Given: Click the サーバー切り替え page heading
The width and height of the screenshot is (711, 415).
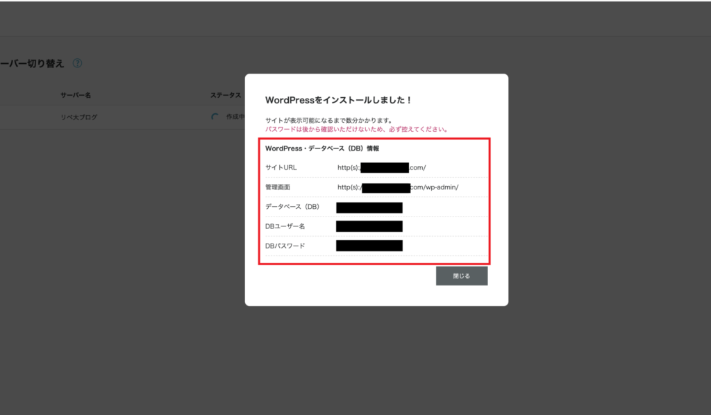Looking at the screenshot, I should [x=32, y=63].
